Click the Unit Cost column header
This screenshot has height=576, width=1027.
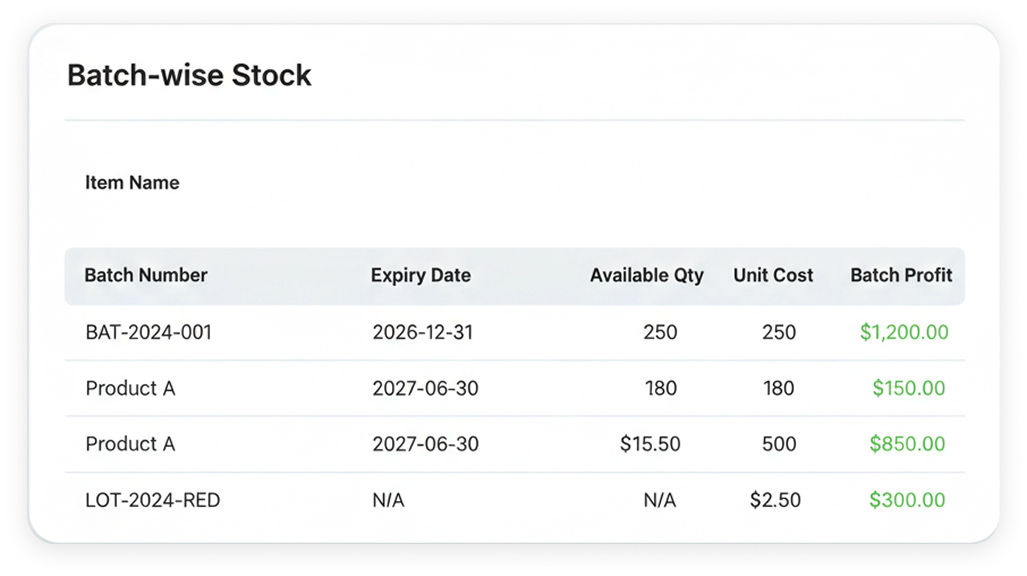pos(773,275)
